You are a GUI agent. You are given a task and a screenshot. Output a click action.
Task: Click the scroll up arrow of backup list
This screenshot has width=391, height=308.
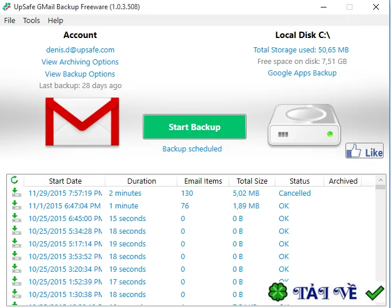[380, 180]
